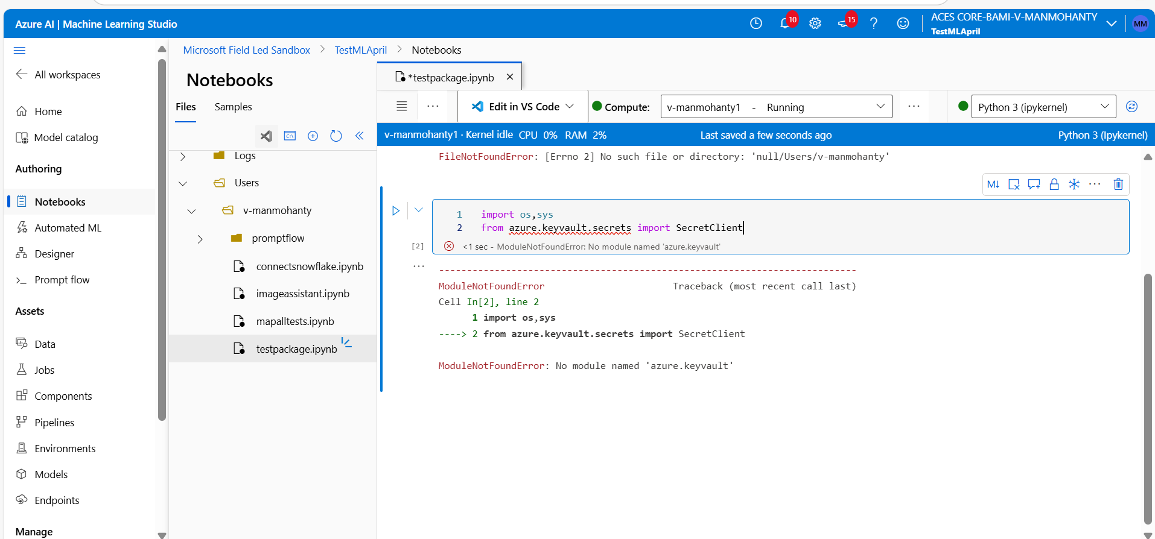Convert cell to Markdown with the M↓ icon

pyautogui.click(x=993, y=184)
